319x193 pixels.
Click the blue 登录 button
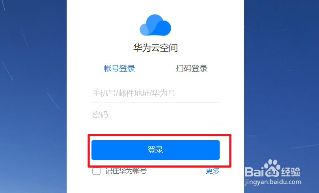click(155, 150)
